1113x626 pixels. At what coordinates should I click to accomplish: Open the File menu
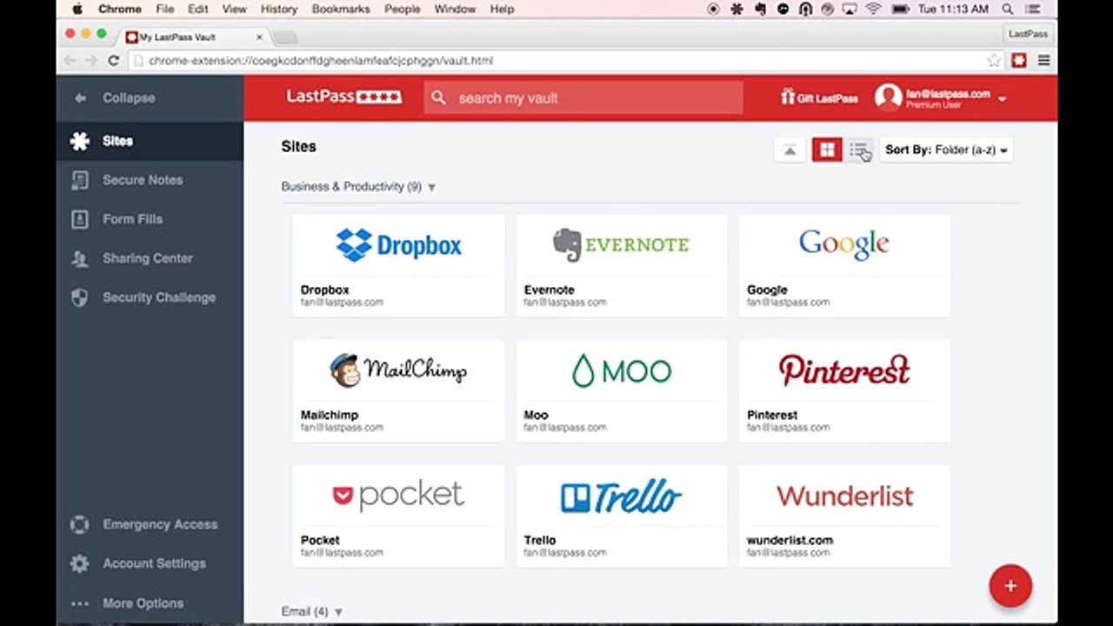click(x=165, y=9)
